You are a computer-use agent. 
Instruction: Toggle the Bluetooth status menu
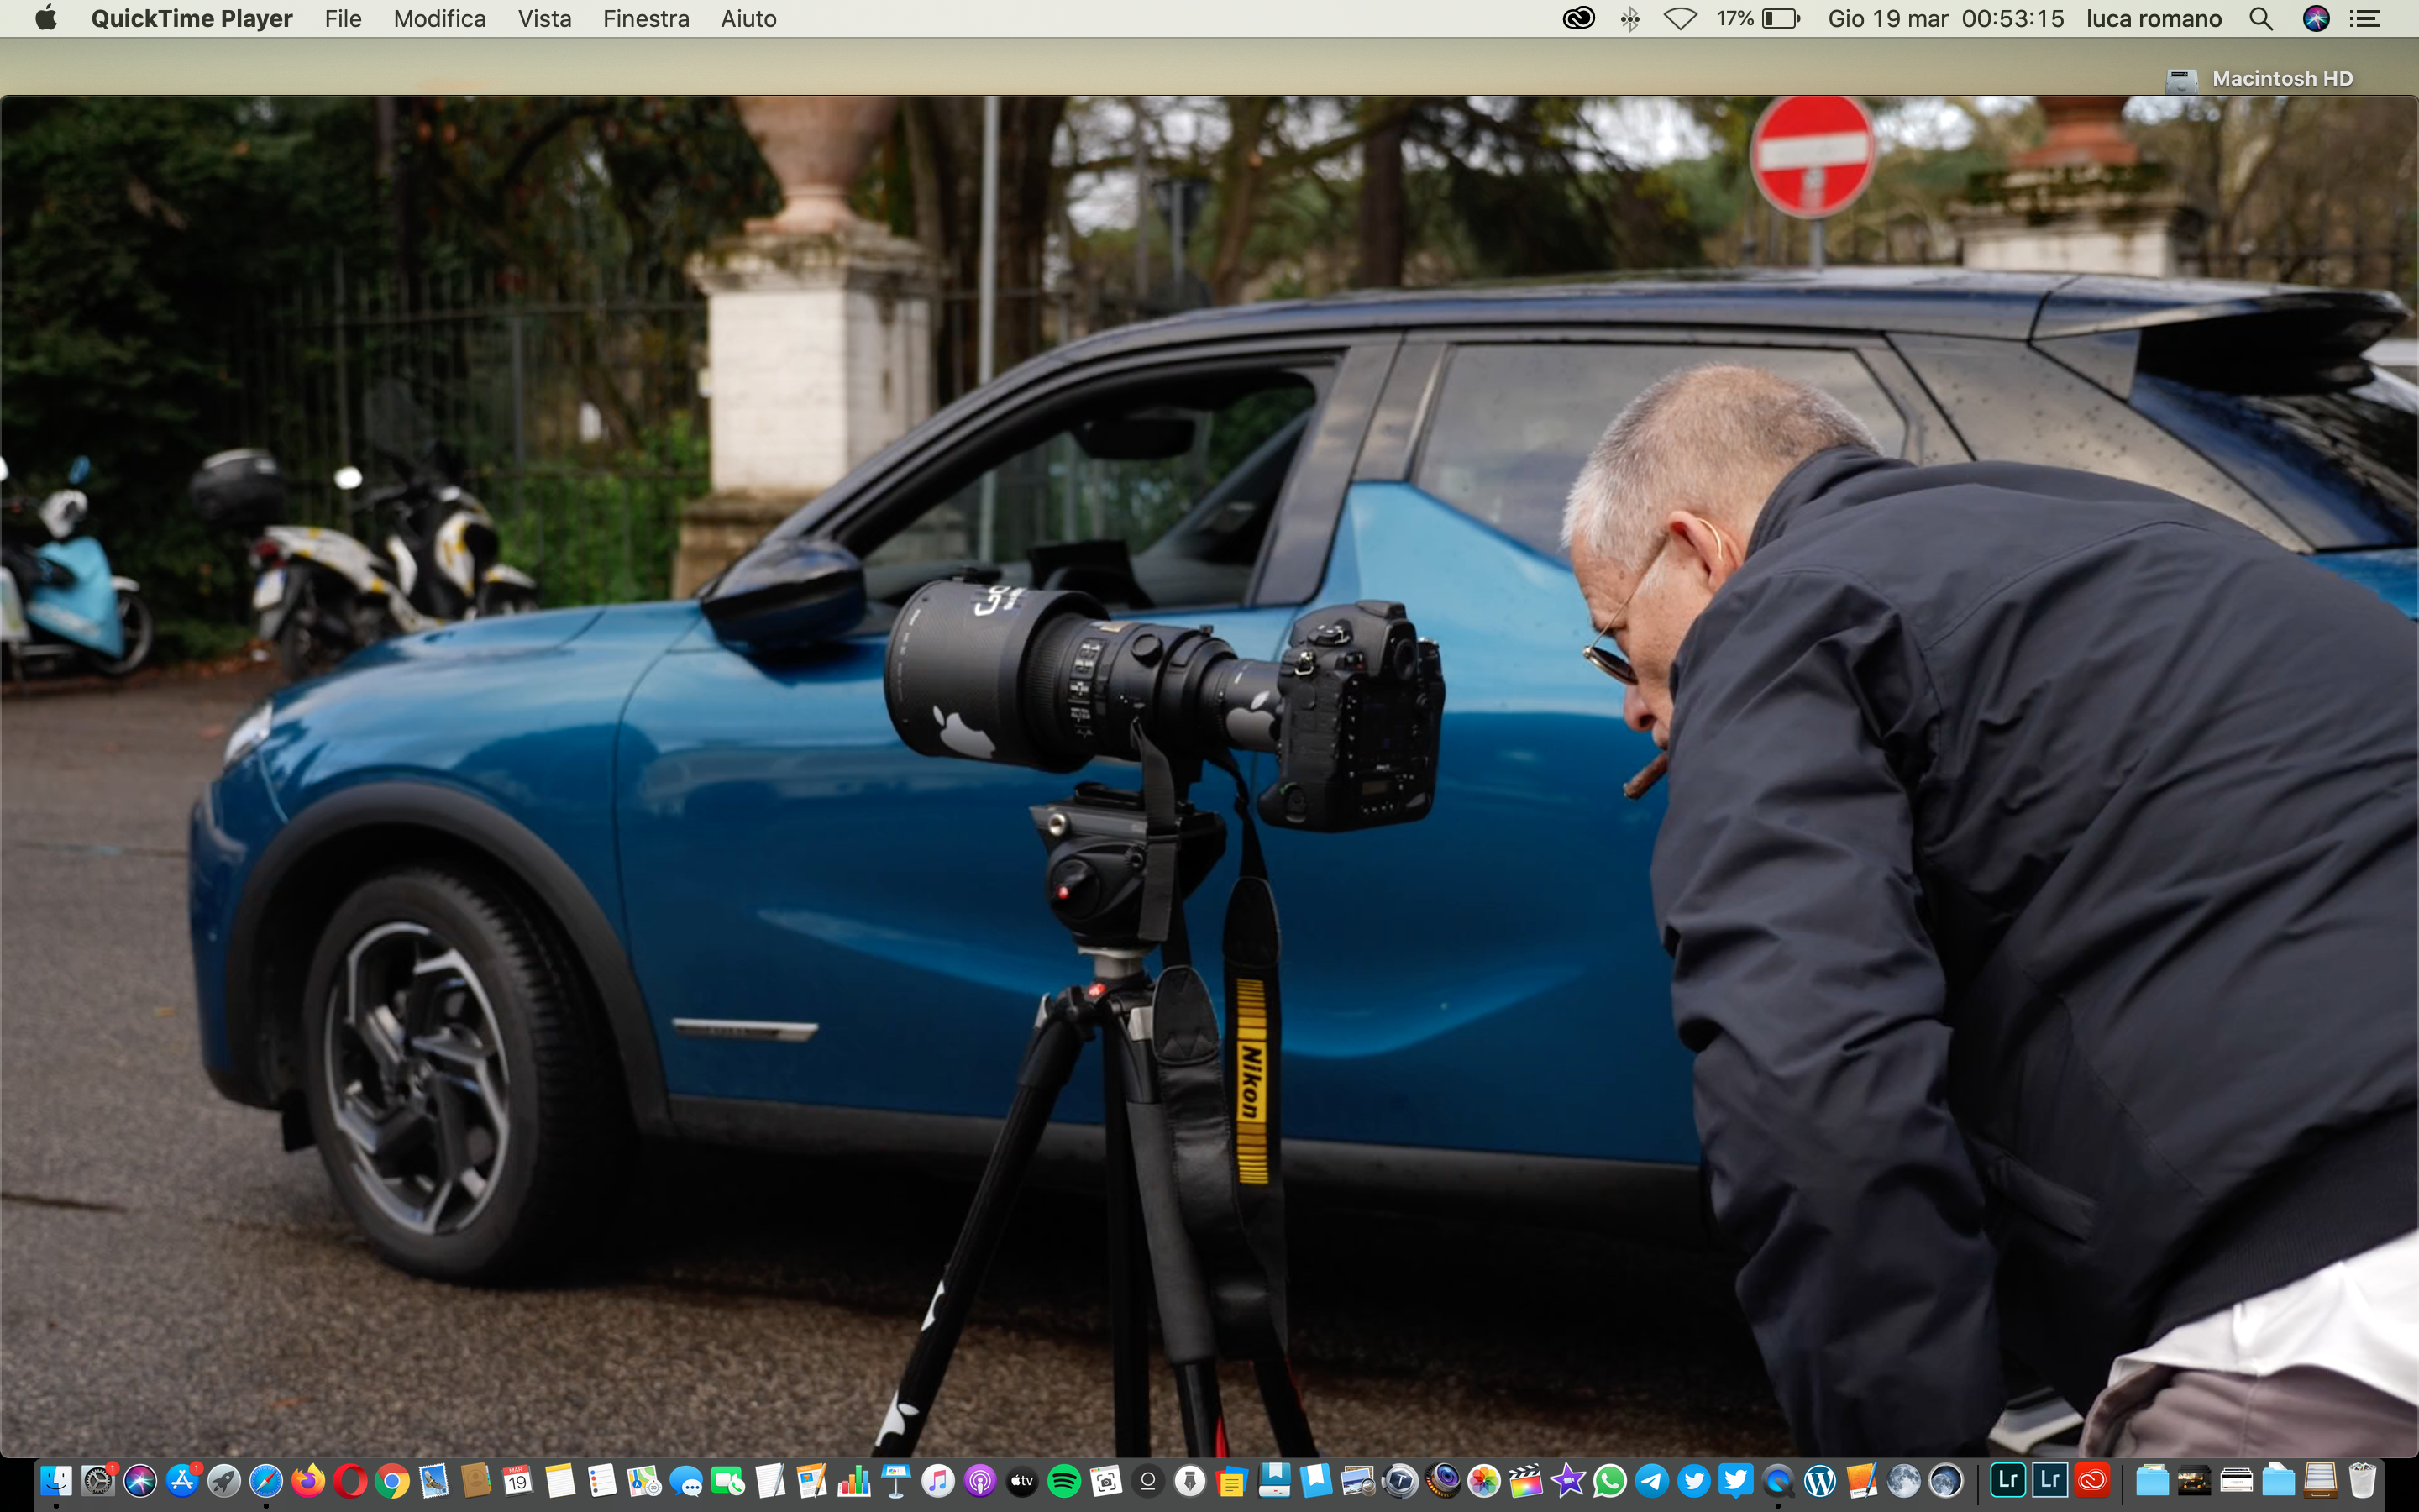[x=1629, y=19]
